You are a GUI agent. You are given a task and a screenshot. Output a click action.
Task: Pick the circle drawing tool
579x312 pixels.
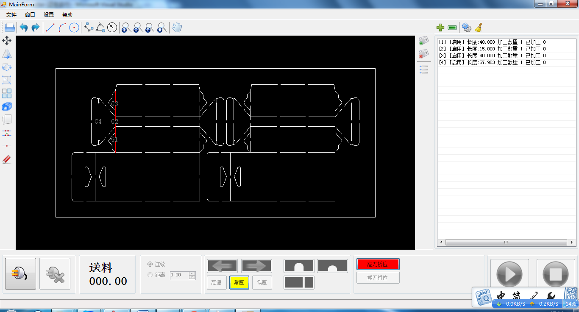74,28
